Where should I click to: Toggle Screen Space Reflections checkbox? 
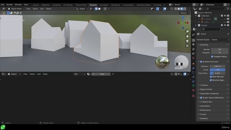pos(201,98)
